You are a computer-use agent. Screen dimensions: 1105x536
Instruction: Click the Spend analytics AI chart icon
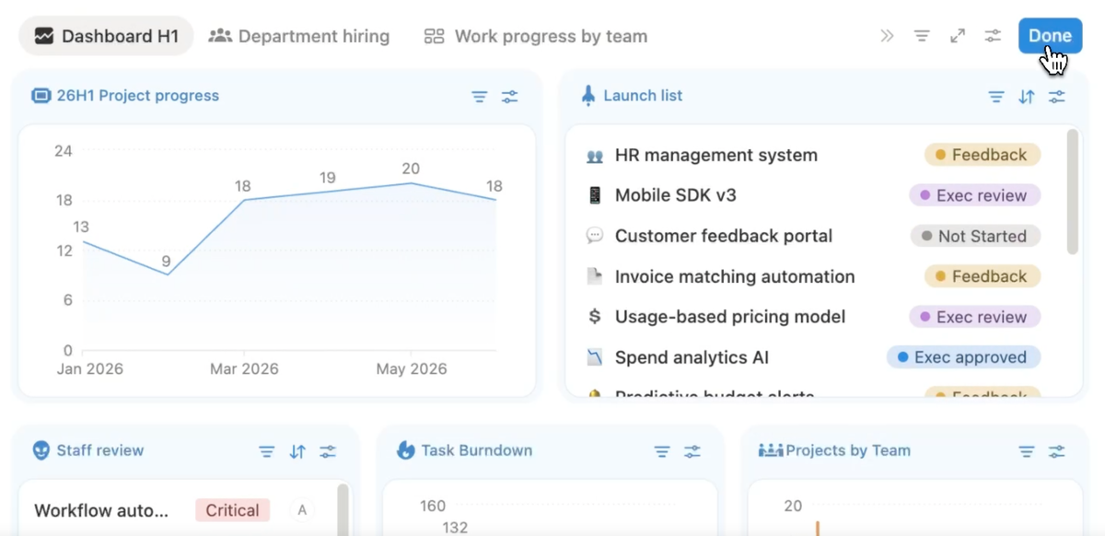(594, 357)
